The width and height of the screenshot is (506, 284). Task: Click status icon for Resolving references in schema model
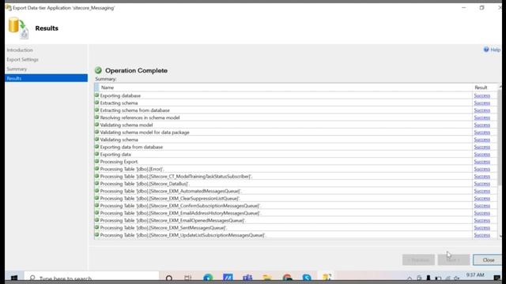coord(96,118)
